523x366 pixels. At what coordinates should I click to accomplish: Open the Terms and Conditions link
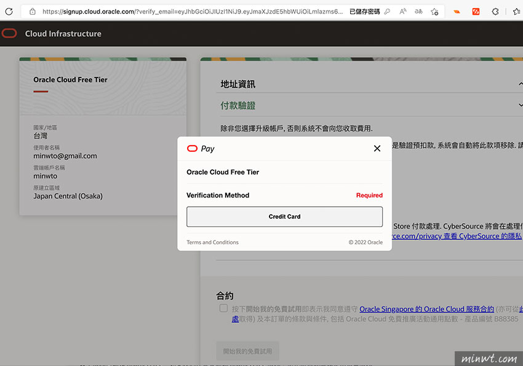[212, 242]
